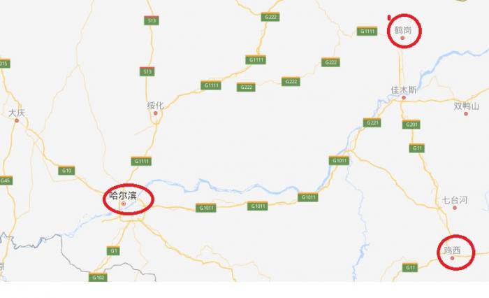
Task: Click the G11 shield below the G201 shield
Action: click(x=417, y=148)
